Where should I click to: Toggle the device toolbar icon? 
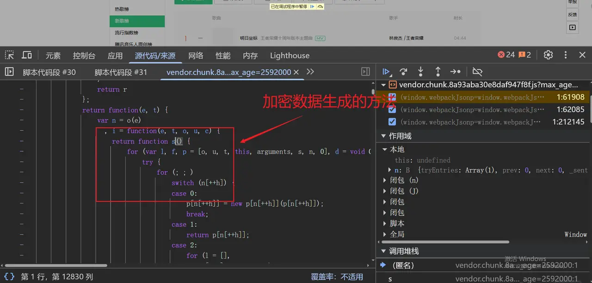pyautogui.click(x=27, y=55)
